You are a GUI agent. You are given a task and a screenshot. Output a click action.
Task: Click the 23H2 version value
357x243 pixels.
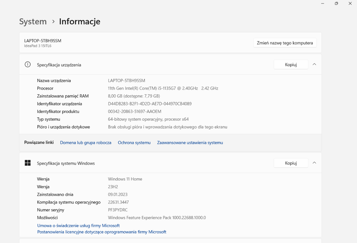[x=113, y=187]
